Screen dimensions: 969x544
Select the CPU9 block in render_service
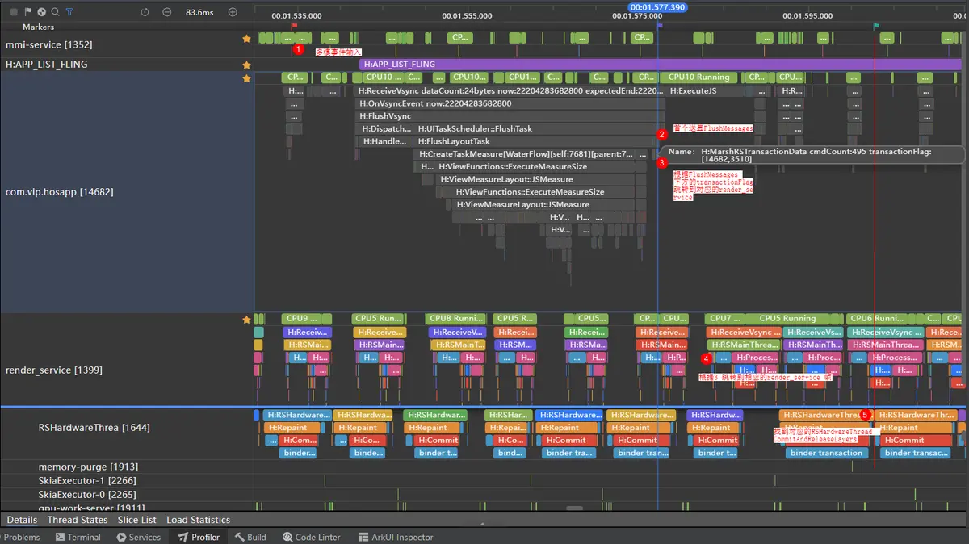pyautogui.click(x=302, y=319)
